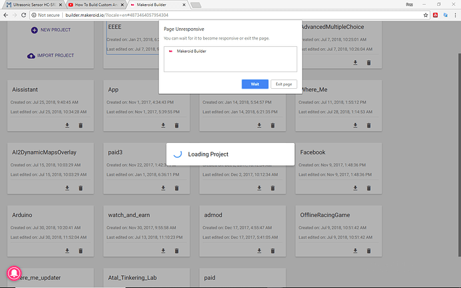Delete the watch_and_earn project
Viewport: 461px width, 288px height.
(176, 251)
